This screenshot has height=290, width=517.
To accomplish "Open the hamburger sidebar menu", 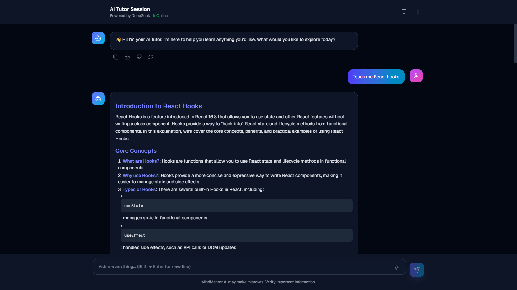I will point(99,12).
